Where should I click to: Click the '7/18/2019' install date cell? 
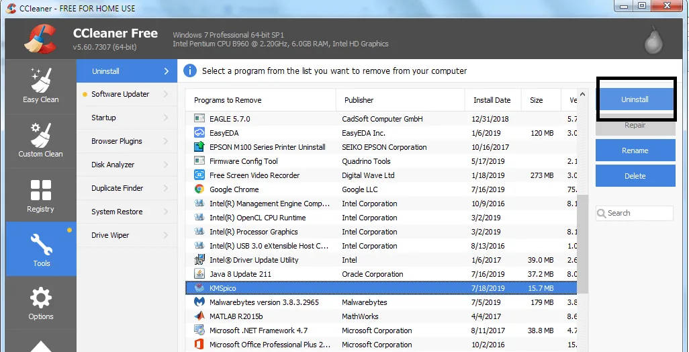point(489,288)
